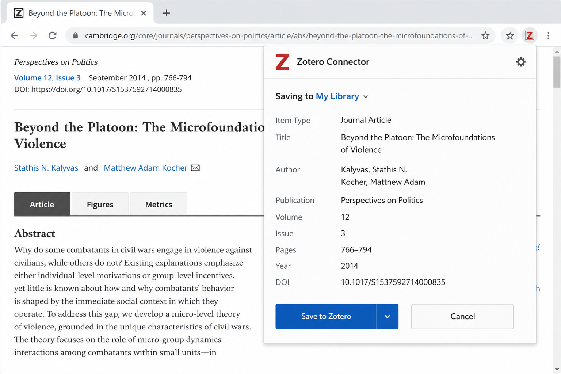Click the Pages value 766–794
The width and height of the screenshot is (561, 374).
tap(356, 250)
